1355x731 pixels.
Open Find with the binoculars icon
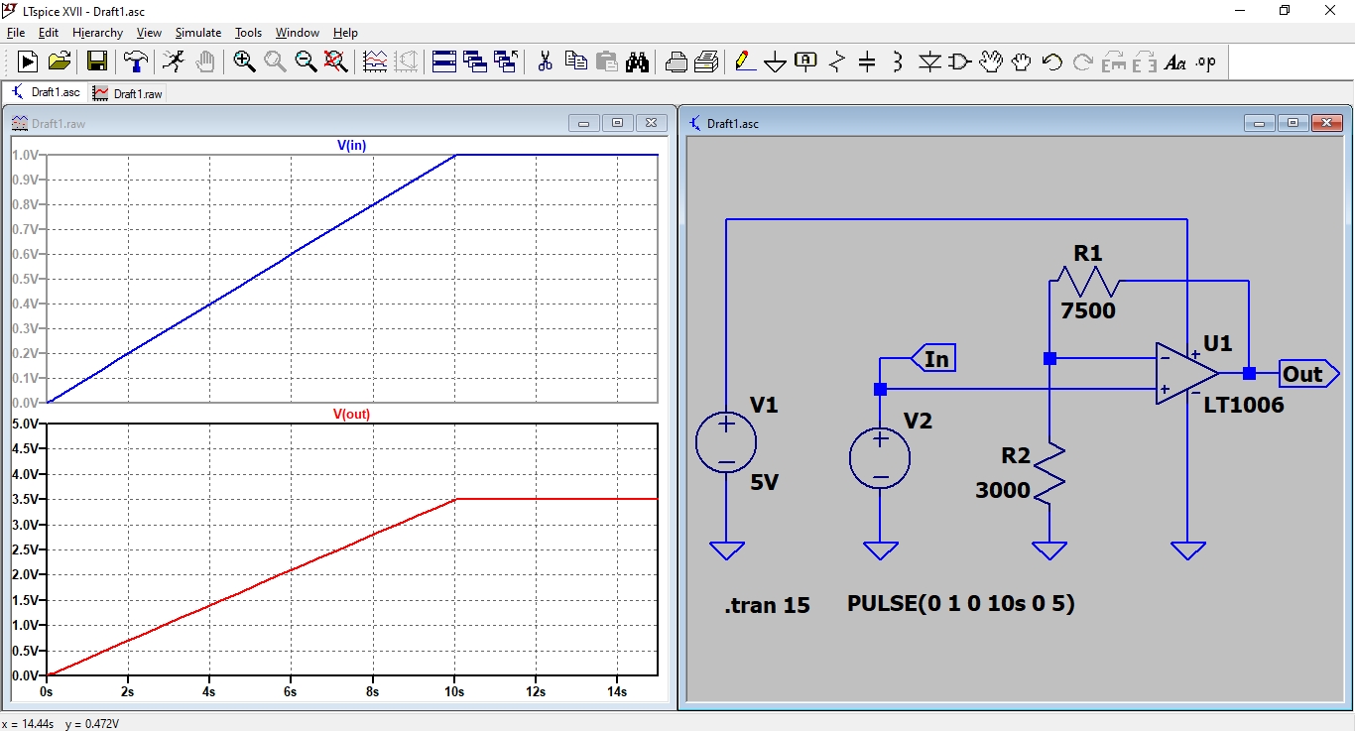(637, 61)
